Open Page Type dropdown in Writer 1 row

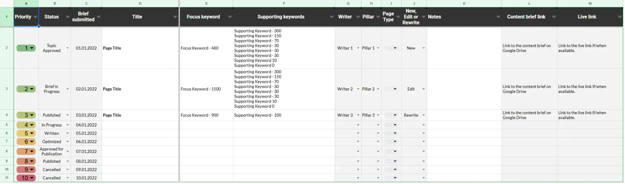point(391,48)
